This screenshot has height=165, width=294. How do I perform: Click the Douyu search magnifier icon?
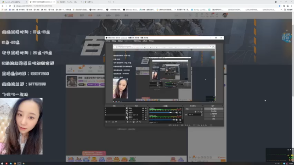pyautogui.click(x=190, y=15)
